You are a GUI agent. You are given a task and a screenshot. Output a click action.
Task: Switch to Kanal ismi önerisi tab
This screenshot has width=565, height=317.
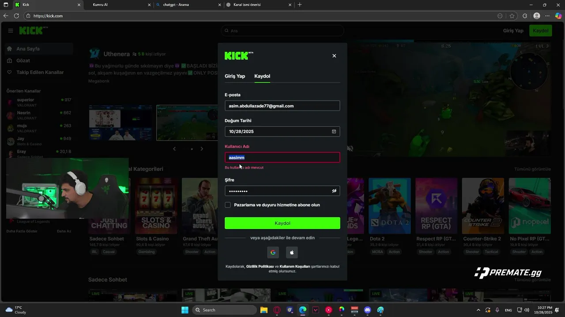258,5
